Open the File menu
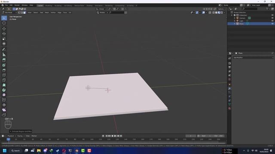Image resolution: width=275 pixels, height=154 pixels. [x=6, y=6]
